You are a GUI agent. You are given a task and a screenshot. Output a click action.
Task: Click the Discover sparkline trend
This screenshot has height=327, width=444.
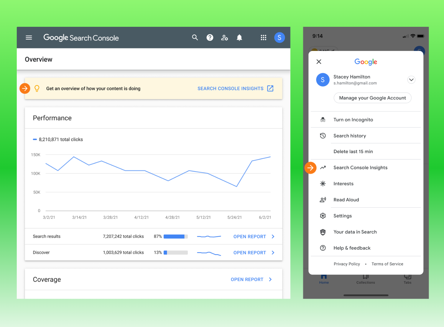tap(209, 253)
